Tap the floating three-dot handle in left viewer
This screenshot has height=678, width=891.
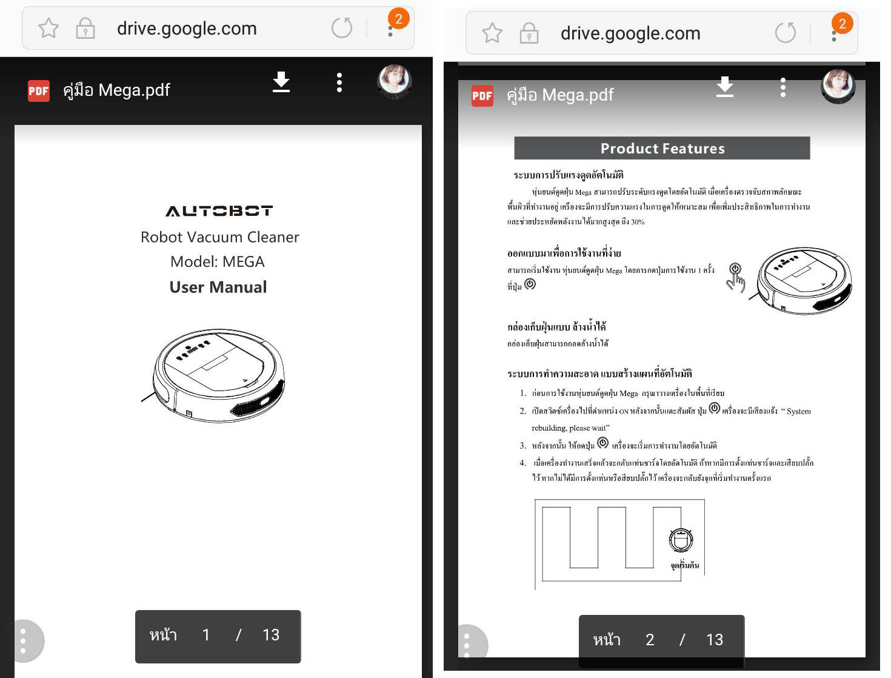[x=24, y=641]
